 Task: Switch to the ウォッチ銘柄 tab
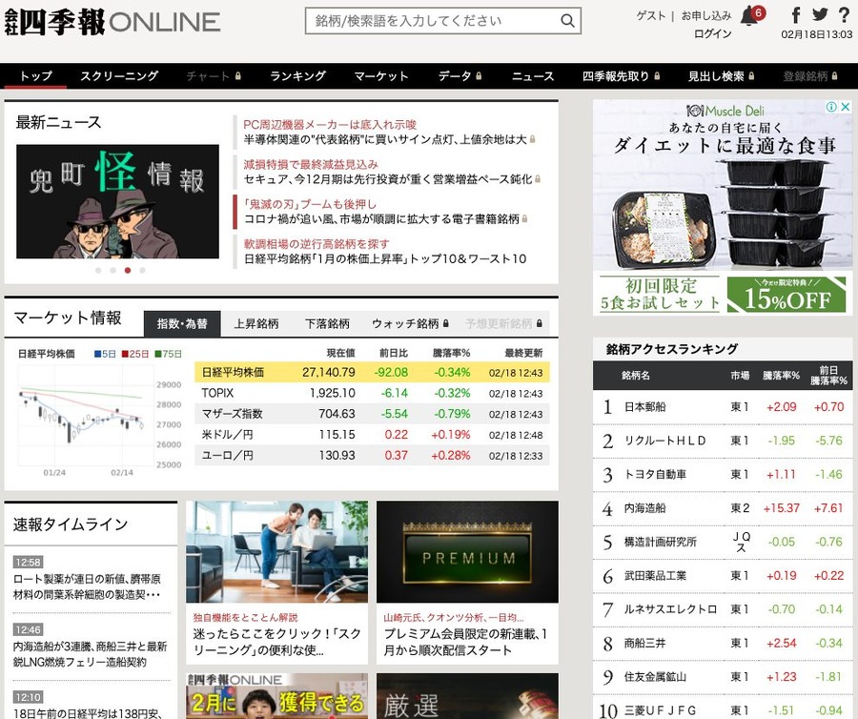[410, 324]
